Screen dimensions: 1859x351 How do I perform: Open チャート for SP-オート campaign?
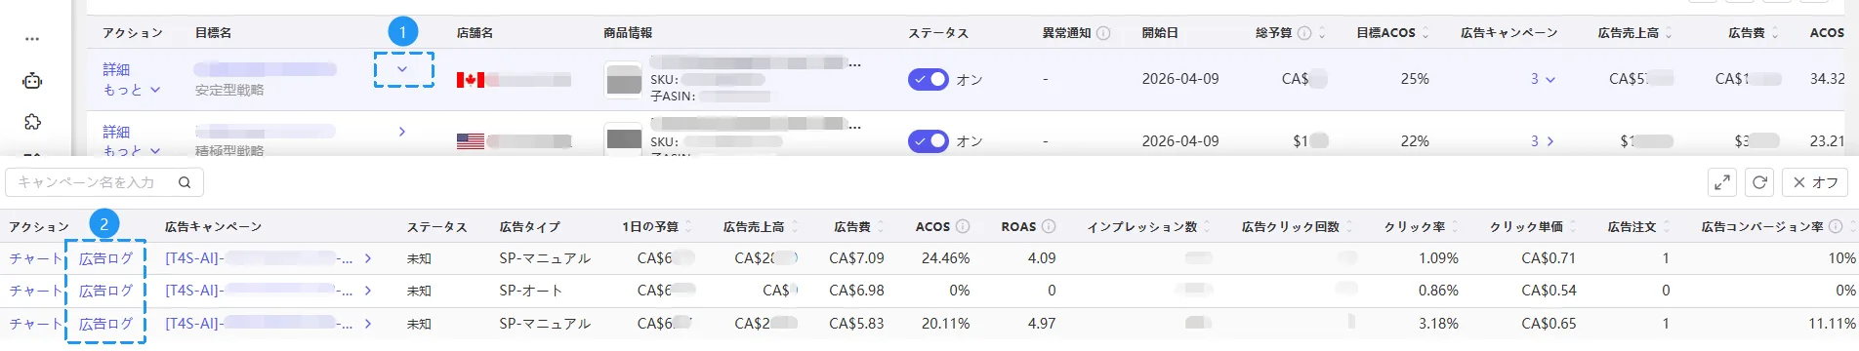pos(35,291)
